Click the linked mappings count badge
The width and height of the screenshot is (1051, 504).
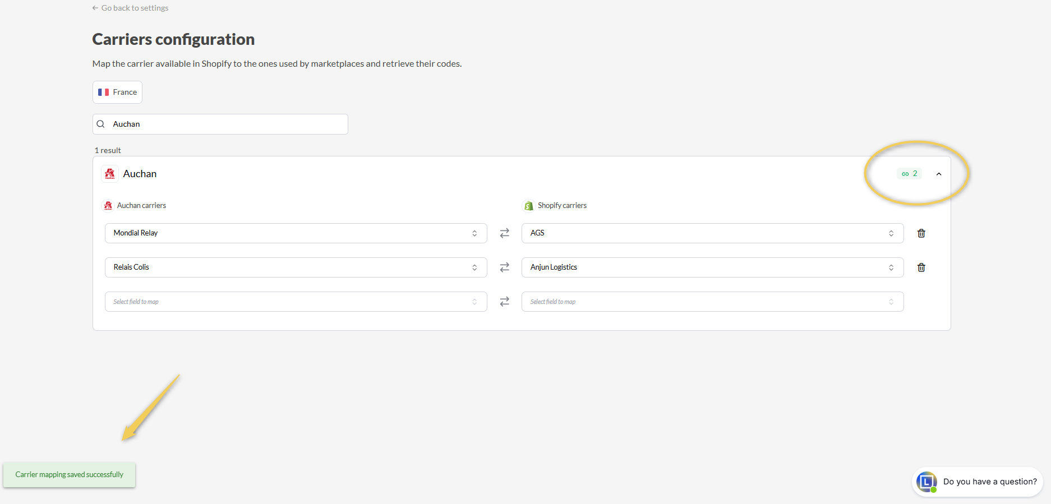coord(909,174)
